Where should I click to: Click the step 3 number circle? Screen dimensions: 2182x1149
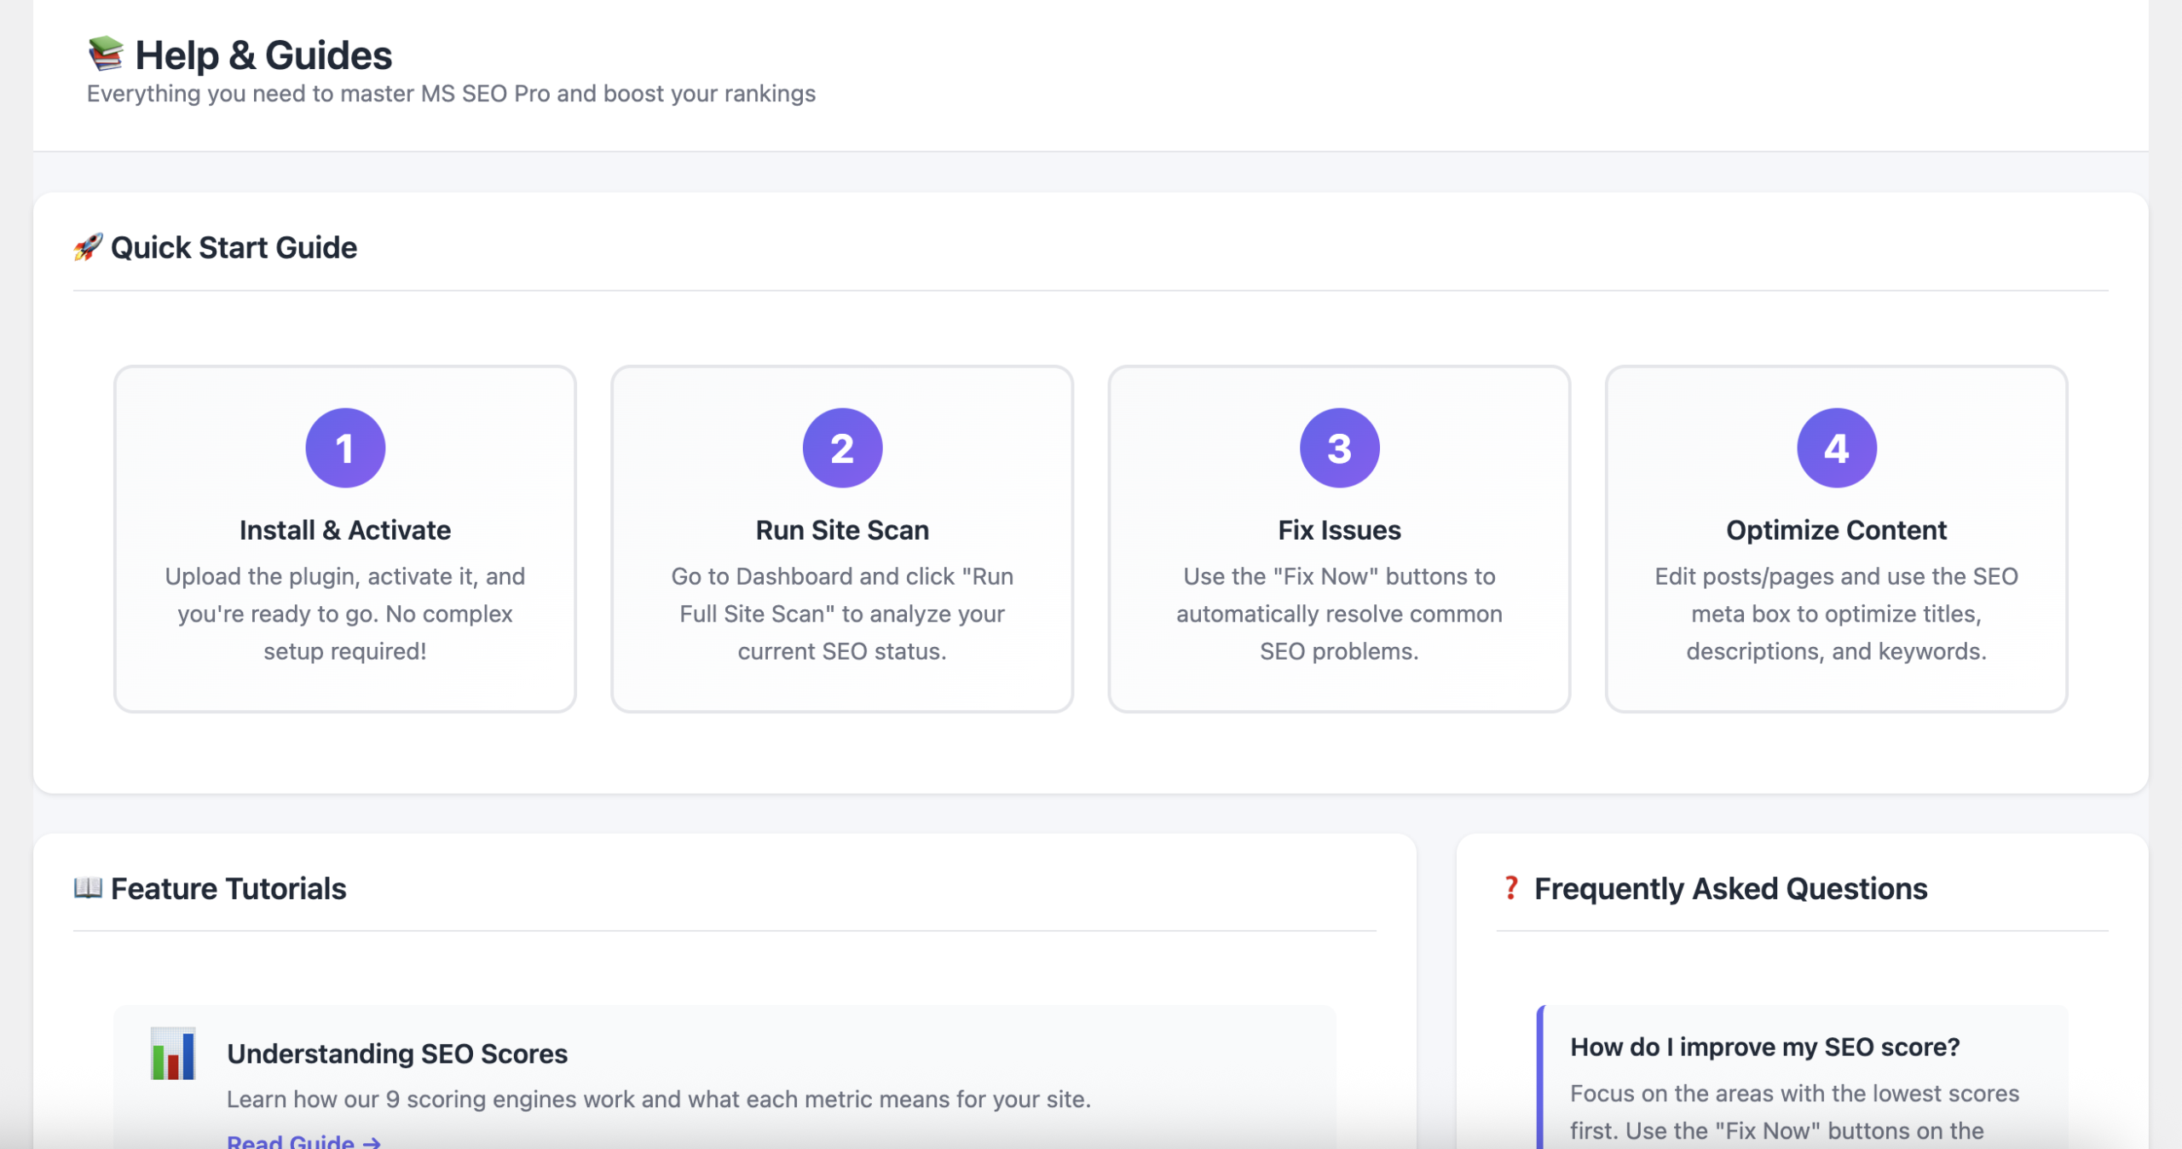1339,448
